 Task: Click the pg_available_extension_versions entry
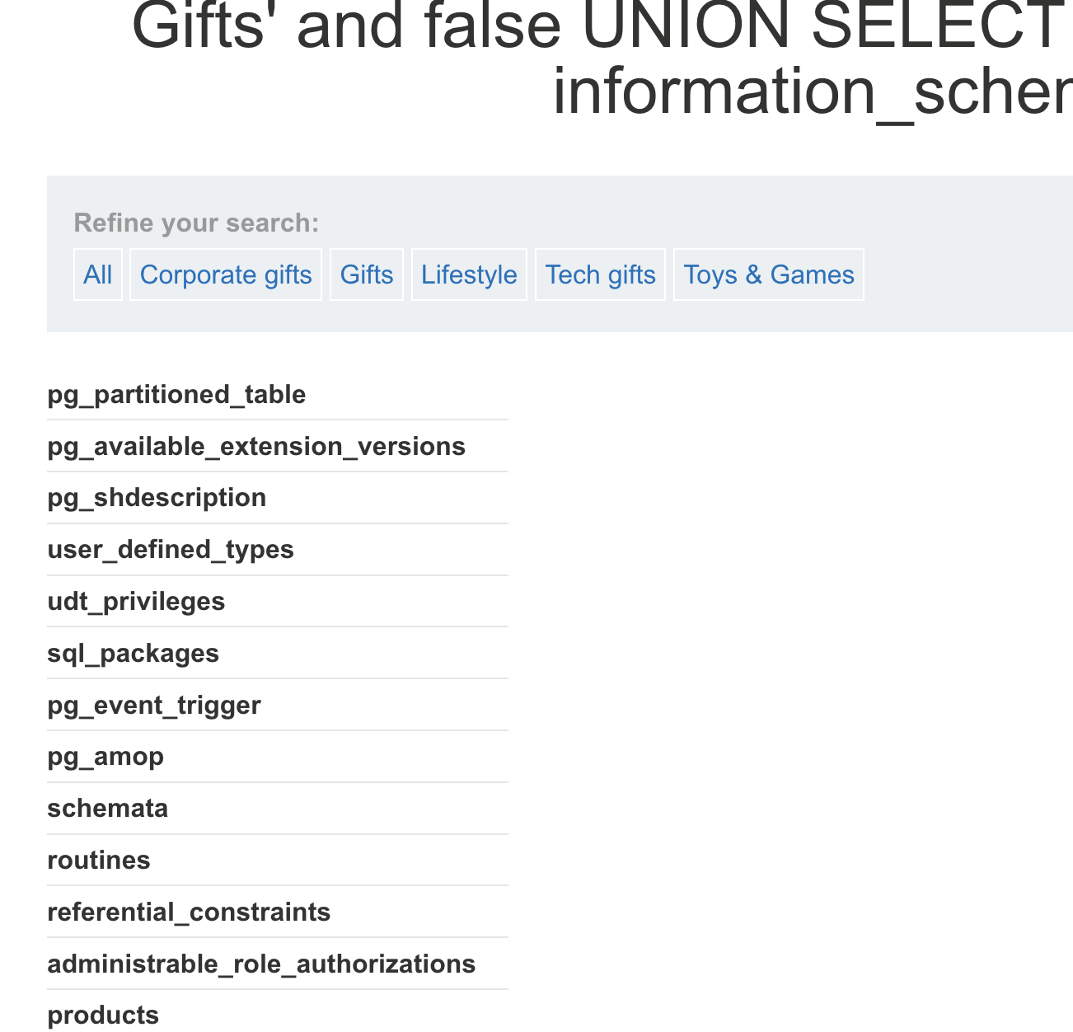256,447
